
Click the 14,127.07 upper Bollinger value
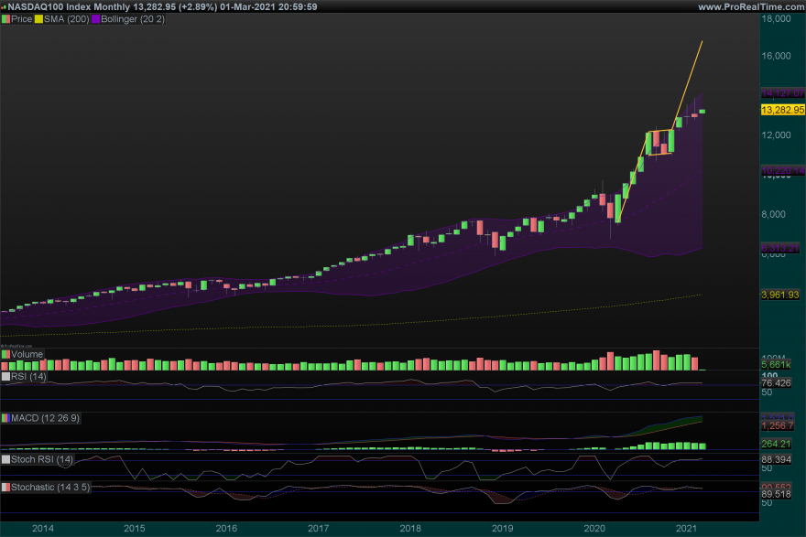(782, 93)
